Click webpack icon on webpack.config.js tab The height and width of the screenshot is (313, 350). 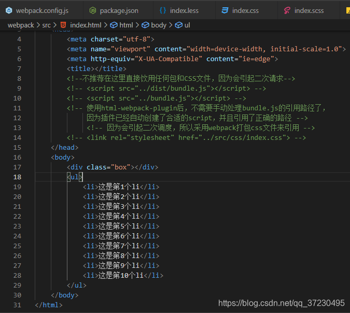(9, 10)
